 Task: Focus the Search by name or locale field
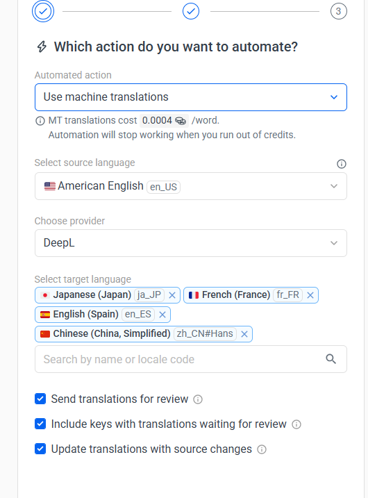(x=191, y=359)
